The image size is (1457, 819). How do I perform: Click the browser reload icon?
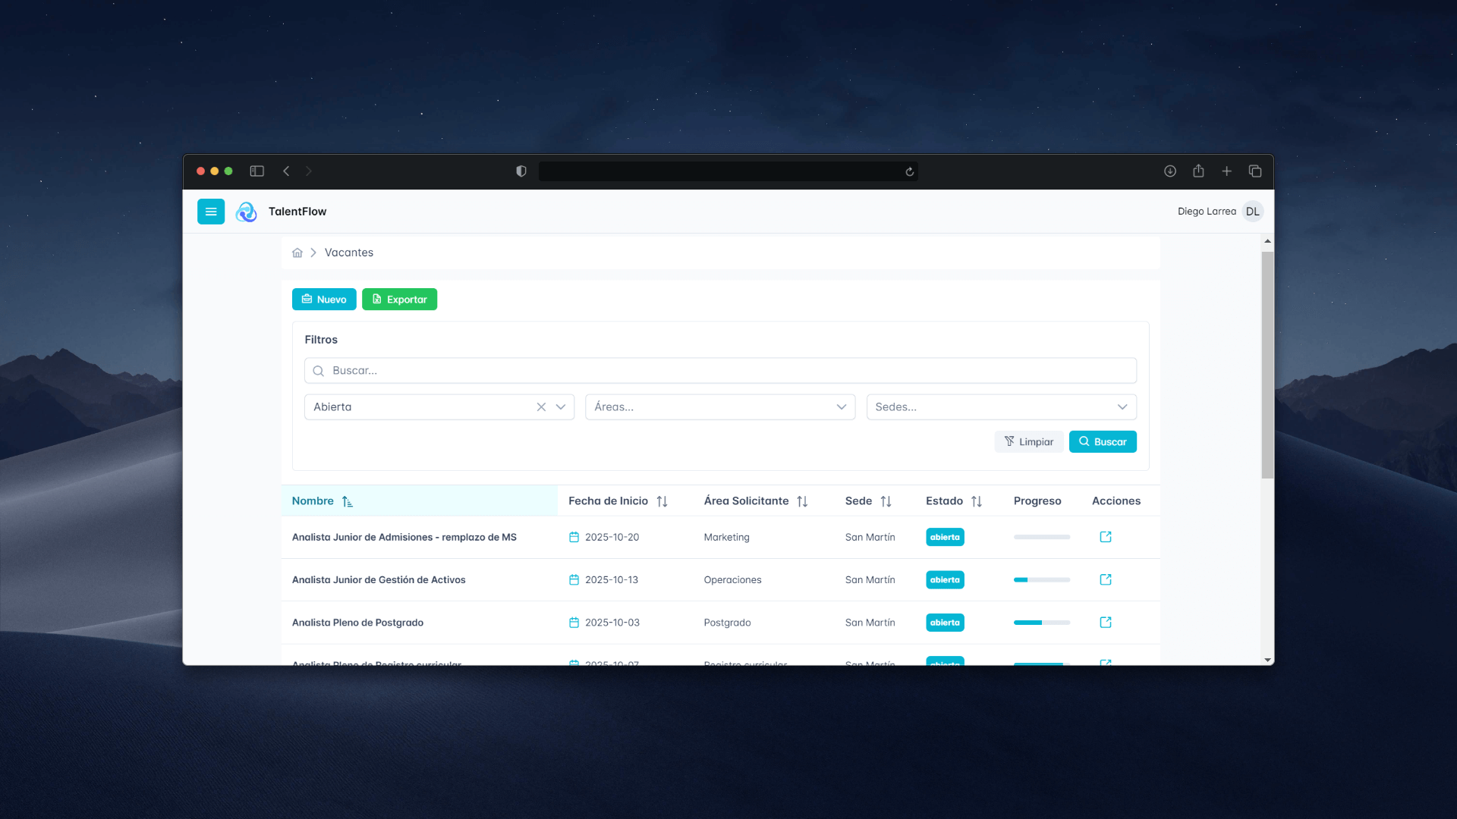click(x=909, y=171)
